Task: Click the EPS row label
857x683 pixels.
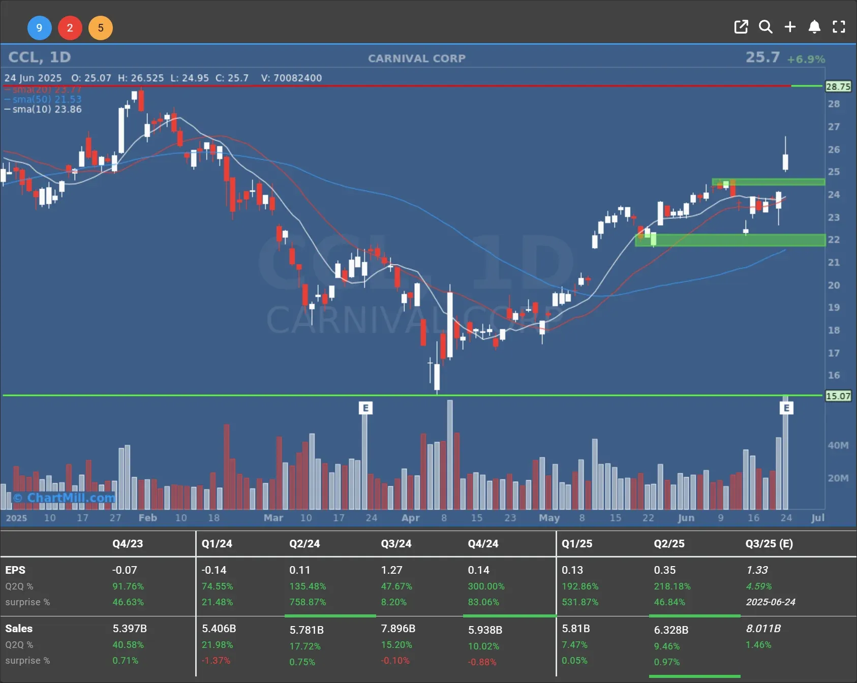Action: click(15, 570)
